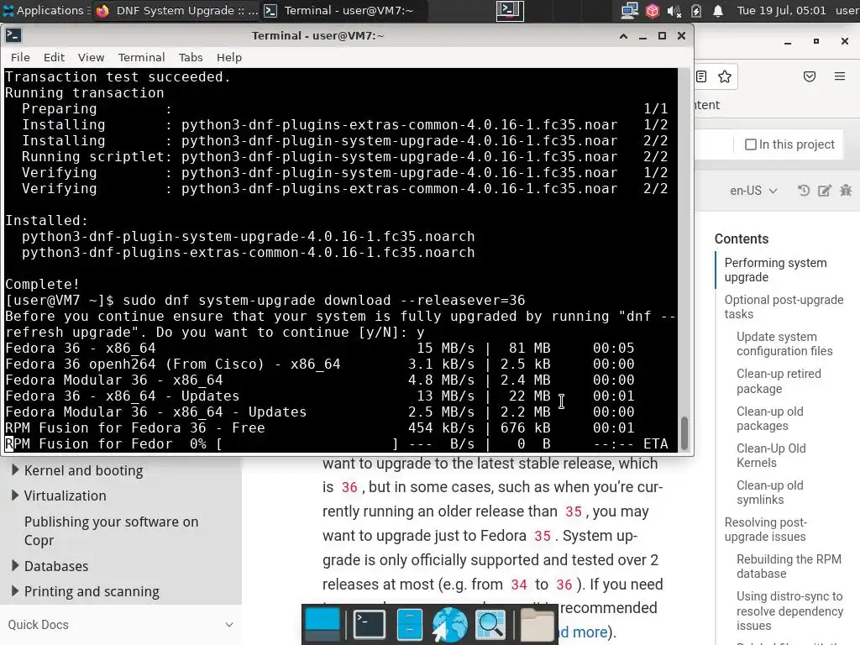Click the 'read more' link partially behind dock

584,632
